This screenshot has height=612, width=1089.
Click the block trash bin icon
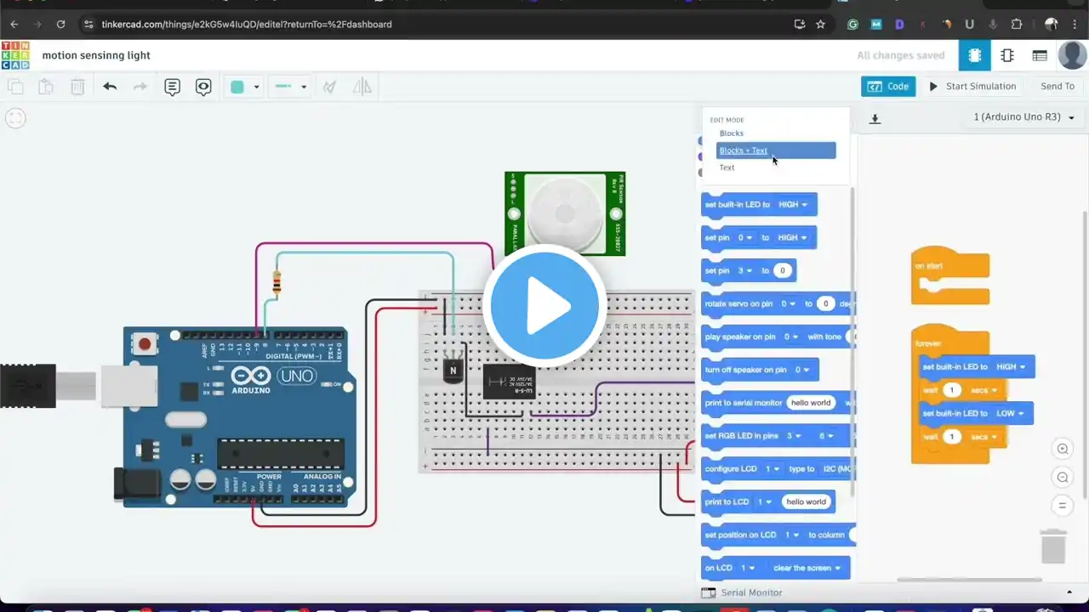[x=1053, y=545]
